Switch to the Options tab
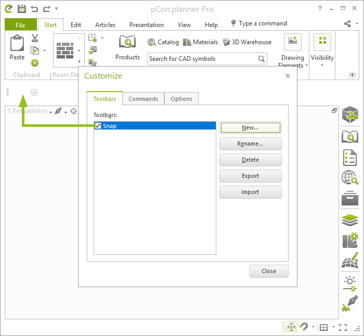Image resolution: width=364 pixels, height=336 pixels. [x=181, y=99]
